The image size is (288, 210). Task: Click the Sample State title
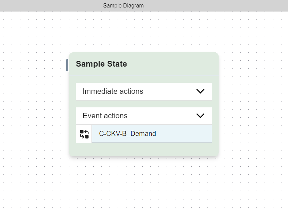click(x=101, y=64)
